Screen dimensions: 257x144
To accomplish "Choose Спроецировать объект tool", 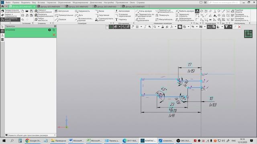I will pyautogui.click(x=104, y=20).
